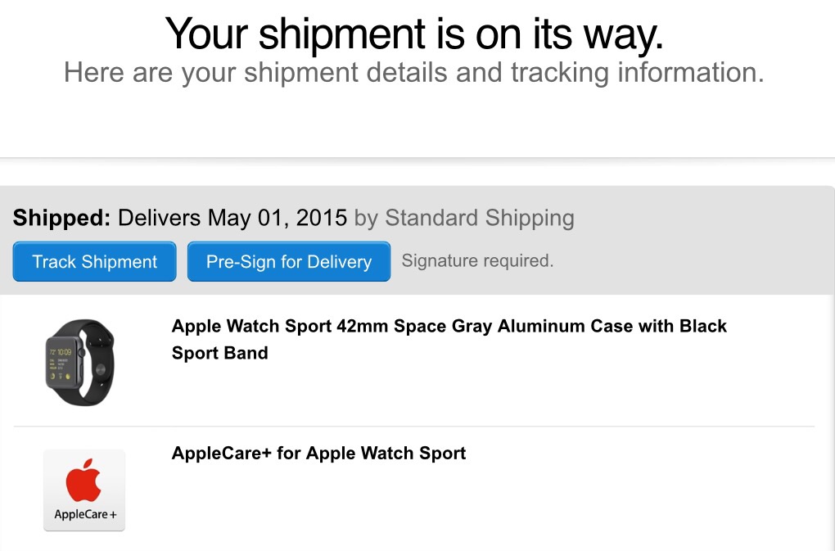Open AppleCare+ for Apple Watch Sport title
The height and width of the screenshot is (551, 835).
318,454
